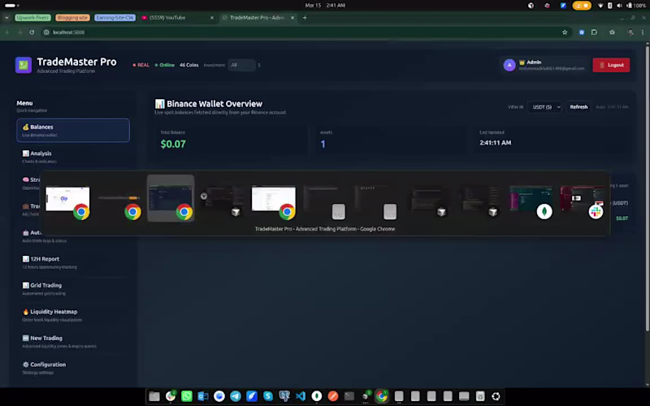650x406 pixels.
Task: Select the highlighted TradeMaster Pro window thumbnail
Action: click(171, 198)
